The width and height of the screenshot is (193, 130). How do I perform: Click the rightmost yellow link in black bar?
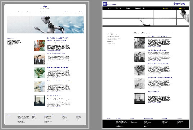(x=182, y=8)
